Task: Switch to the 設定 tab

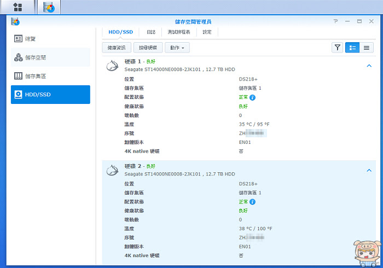Action: [x=207, y=32]
